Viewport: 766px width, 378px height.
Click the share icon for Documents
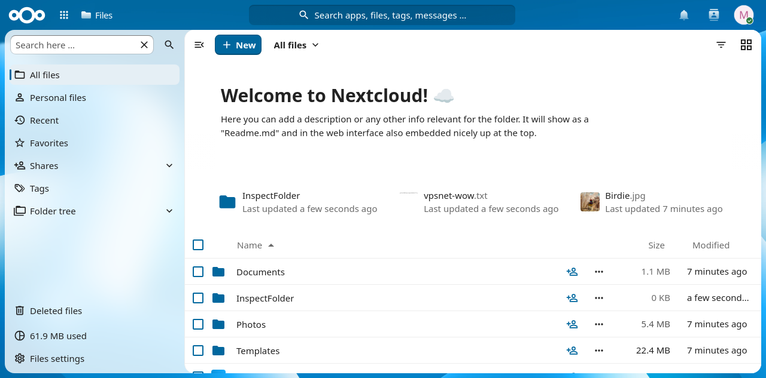(x=572, y=272)
